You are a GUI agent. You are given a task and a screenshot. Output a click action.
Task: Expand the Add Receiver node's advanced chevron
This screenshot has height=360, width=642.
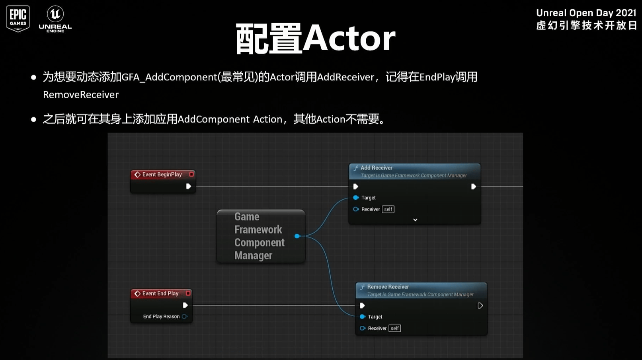click(x=415, y=220)
